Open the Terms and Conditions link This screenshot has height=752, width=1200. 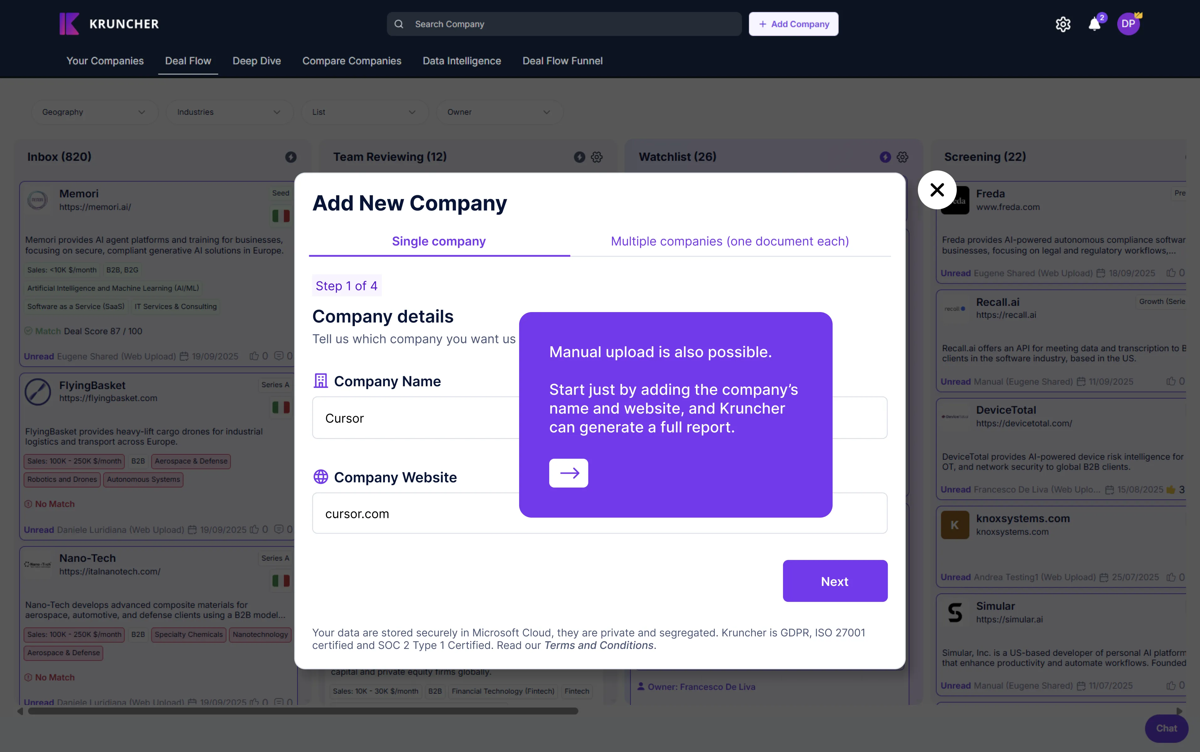click(599, 645)
